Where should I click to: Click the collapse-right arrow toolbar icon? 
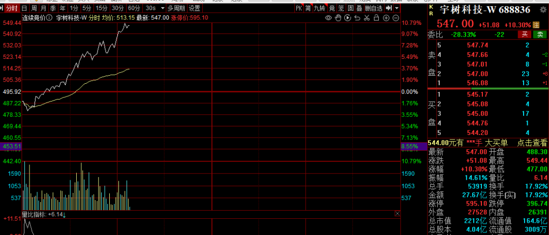pyautogui.click(x=389, y=8)
